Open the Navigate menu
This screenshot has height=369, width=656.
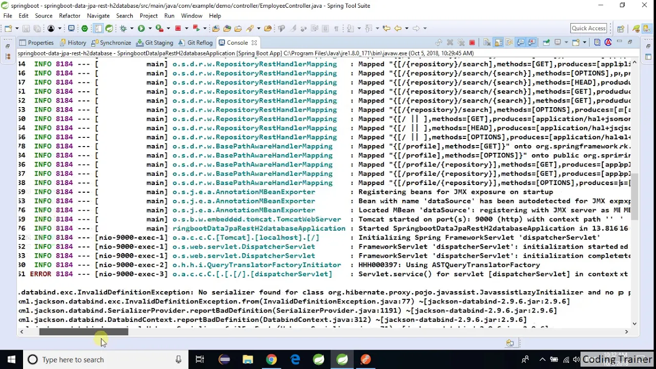(x=98, y=16)
